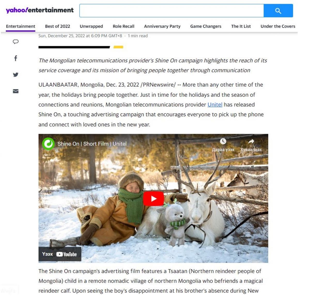
Task: Open the Yahoo Entertainment logo homepage
Action: pos(40,10)
